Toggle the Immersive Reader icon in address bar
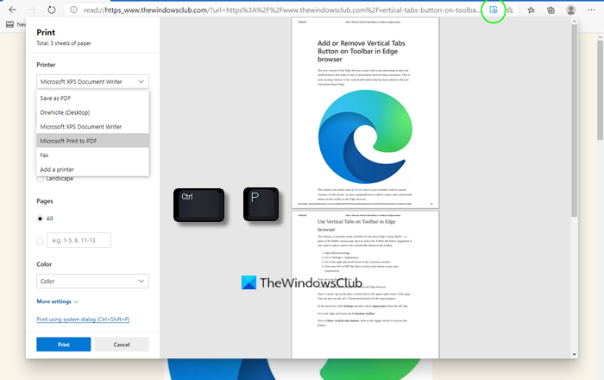 (x=493, y=10)
